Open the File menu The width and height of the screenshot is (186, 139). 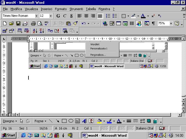click(x=5, y=9)
